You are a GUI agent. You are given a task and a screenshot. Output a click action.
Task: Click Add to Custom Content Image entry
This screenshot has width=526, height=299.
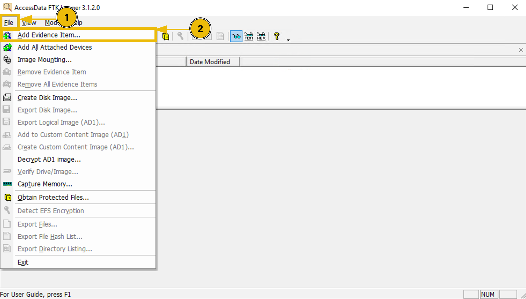tap(78, 135)
